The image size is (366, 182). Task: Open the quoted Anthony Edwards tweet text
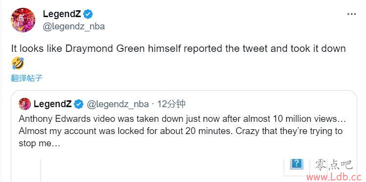(182, 131)
